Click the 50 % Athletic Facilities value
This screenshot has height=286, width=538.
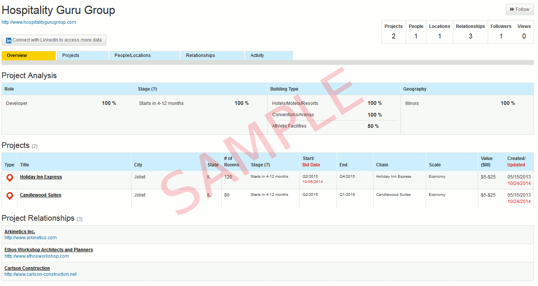click(373, 126)
